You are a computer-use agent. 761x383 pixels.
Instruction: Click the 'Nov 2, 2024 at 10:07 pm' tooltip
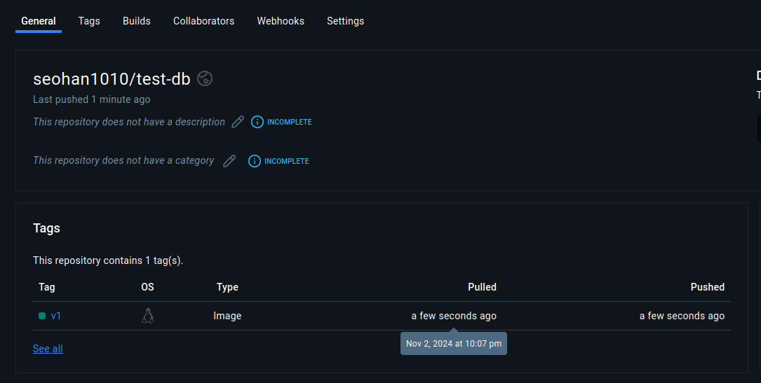tap(454, 343)
